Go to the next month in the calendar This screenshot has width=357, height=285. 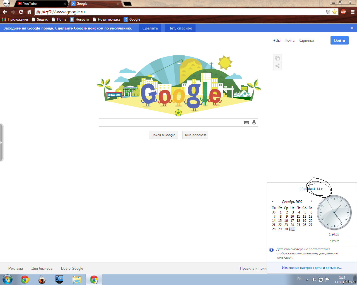312,201
